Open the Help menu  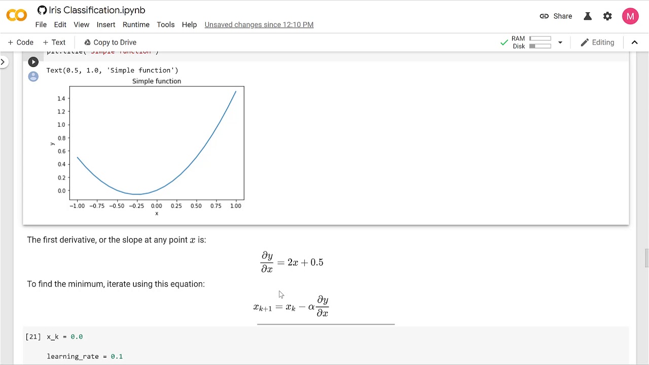point(189,24)
